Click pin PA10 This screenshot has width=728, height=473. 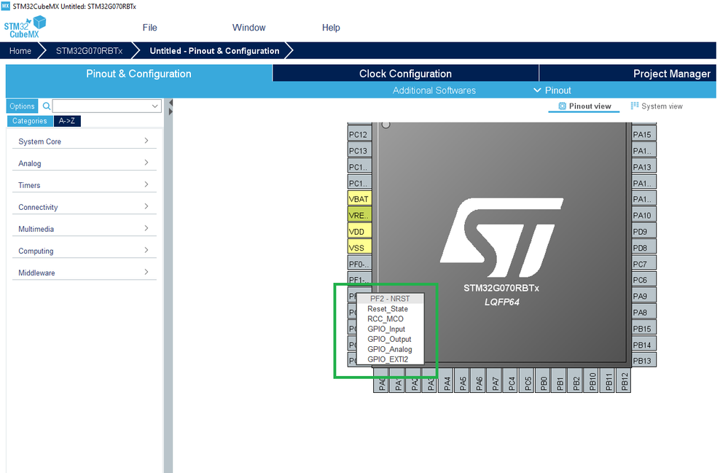pos(644,215)
